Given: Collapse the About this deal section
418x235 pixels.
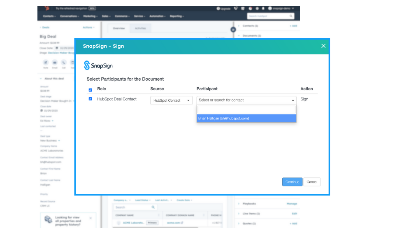Looking at the screenshot, I should 41,79.
